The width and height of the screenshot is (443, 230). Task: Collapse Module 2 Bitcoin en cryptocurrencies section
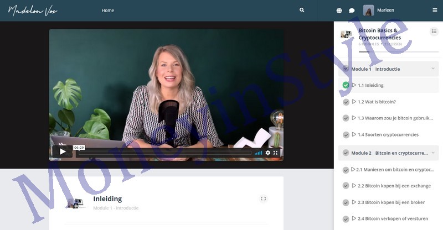tap(433, 153)
